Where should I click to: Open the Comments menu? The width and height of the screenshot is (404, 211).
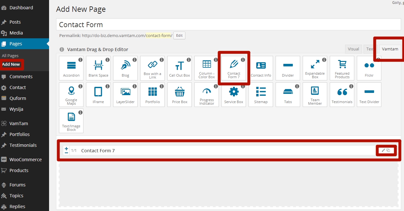click(x=25, y=77)
